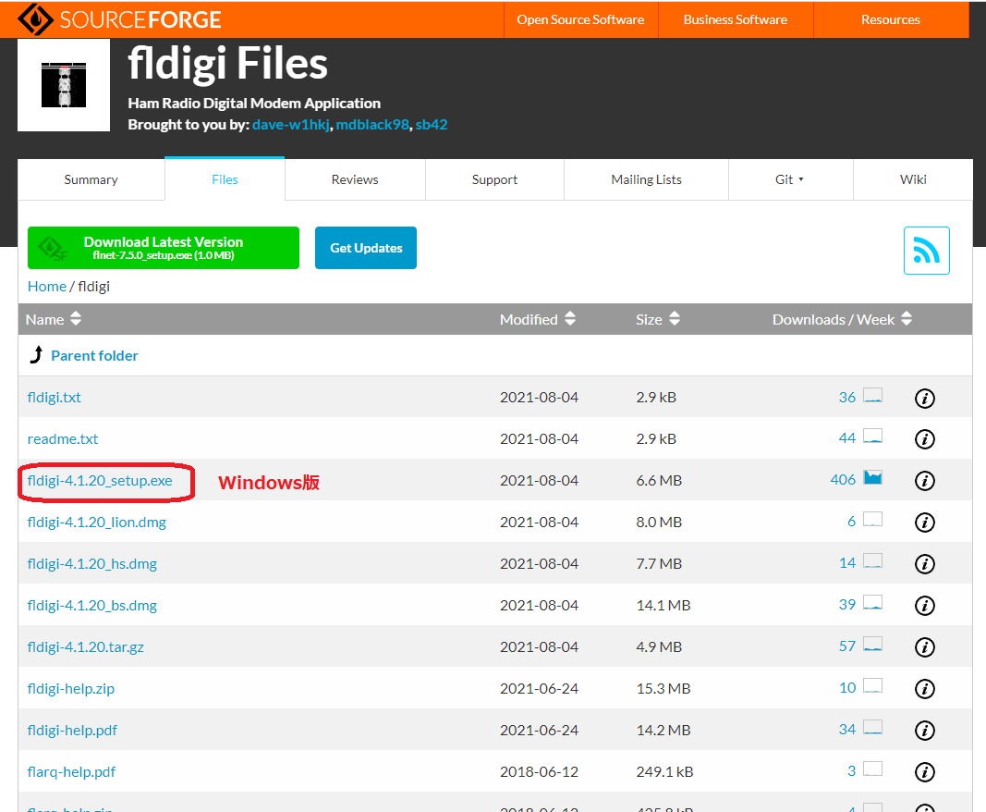Viewport: 986px width, 812px height.
Task: Open dave-w1hkj profile link
Action: tap(290, 125)
